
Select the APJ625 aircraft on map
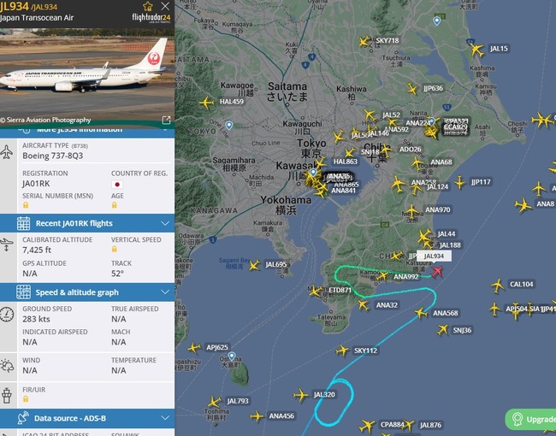pos(194,347)
